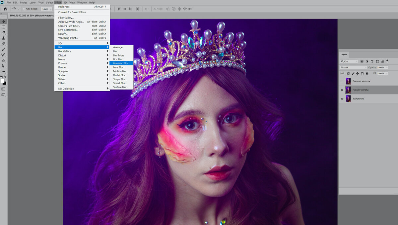Click the 3D roll mode icon
The width and height of the screenshot is (398, 225).
(x=173, y=9)
